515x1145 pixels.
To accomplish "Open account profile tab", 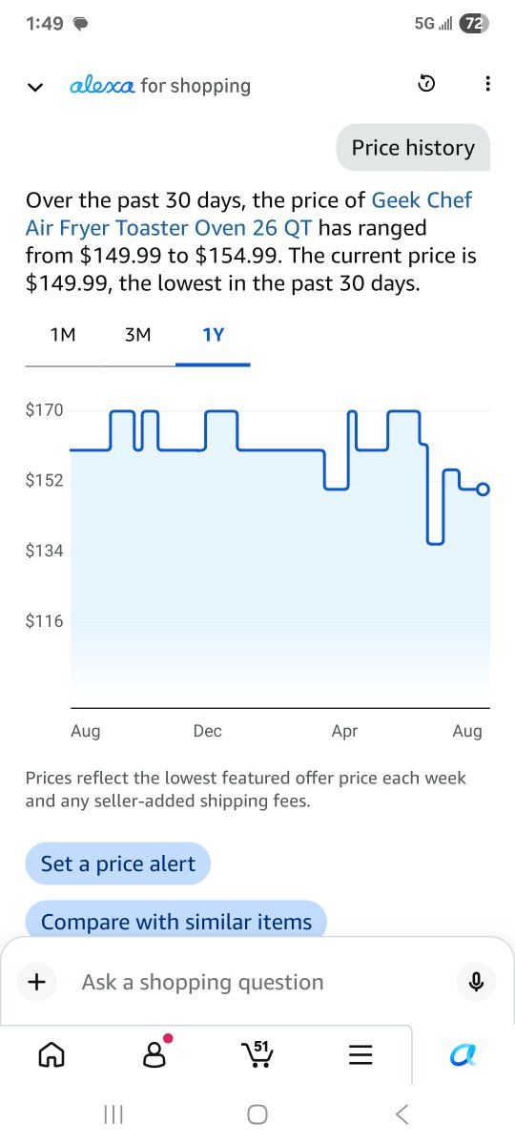I will click(x=154, y=1052).
